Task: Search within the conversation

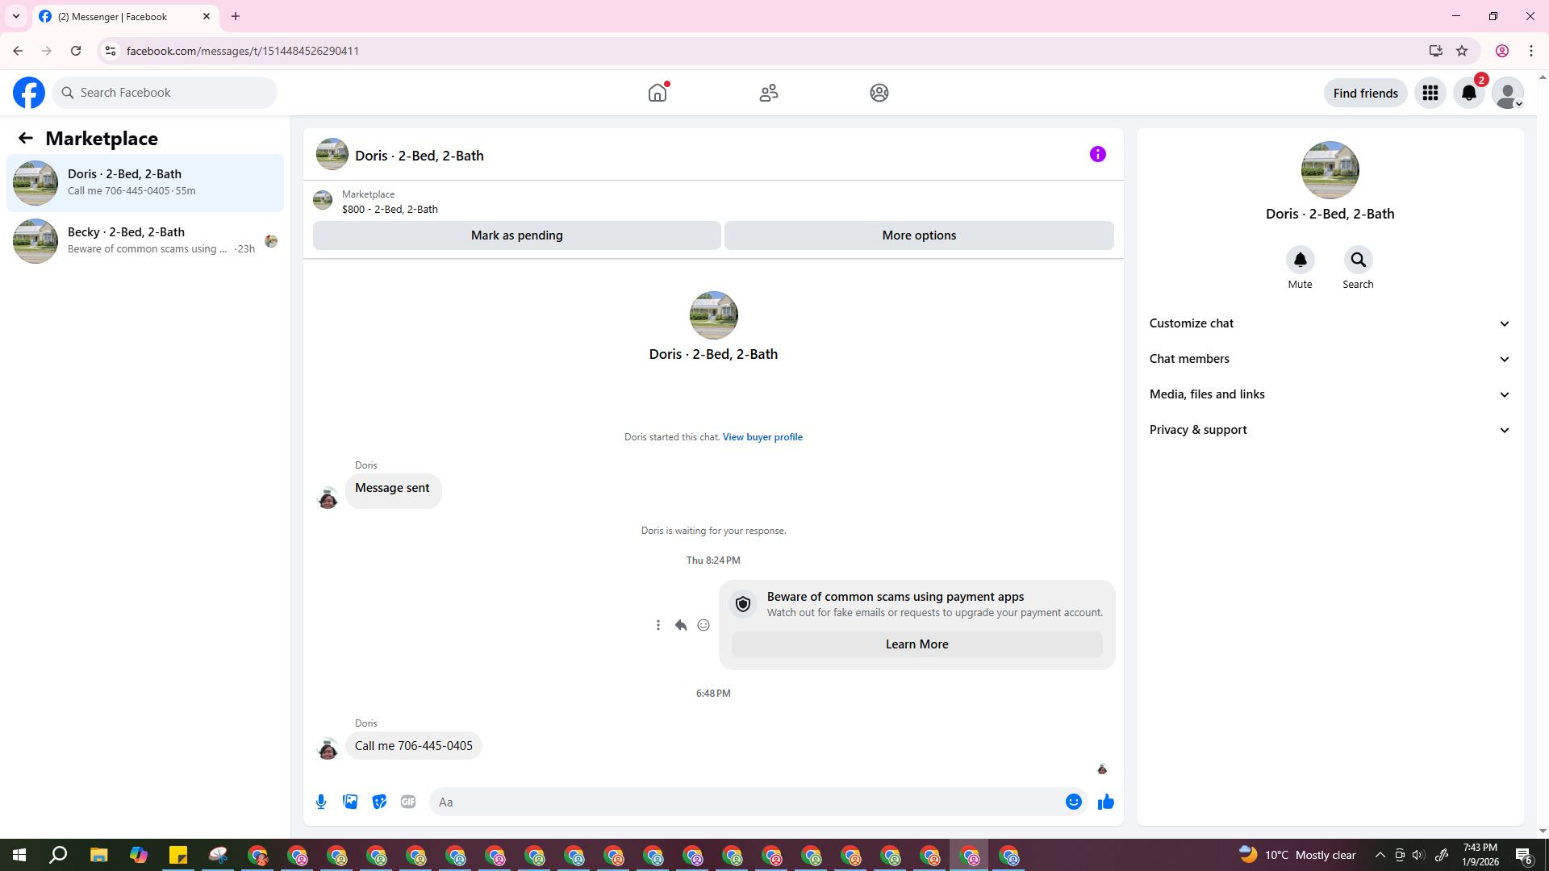Action: [1358, 260]
